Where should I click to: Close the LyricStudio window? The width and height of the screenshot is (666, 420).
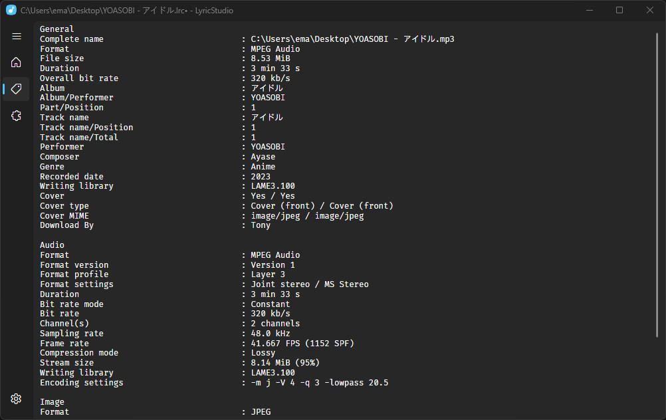click(650, 11)
